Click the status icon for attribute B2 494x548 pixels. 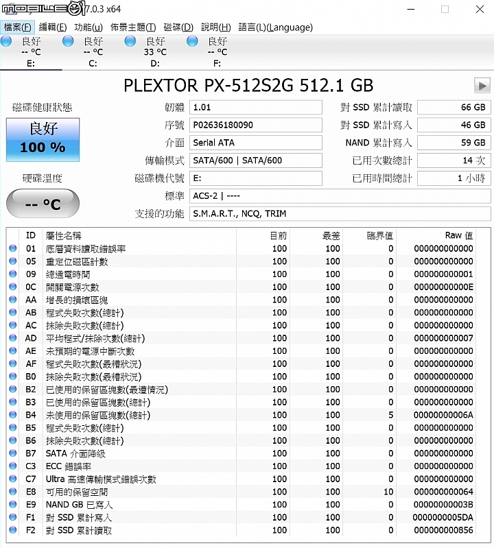pos(13,389)
